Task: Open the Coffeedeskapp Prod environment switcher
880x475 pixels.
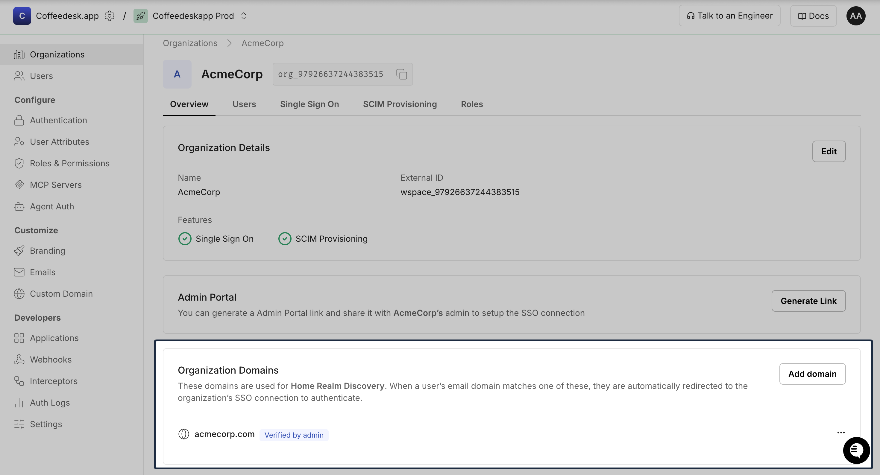Action: click(244, 16)
